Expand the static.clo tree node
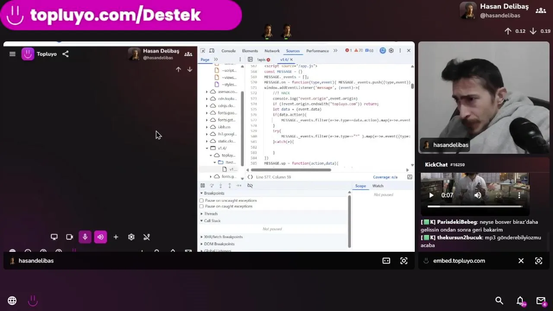 tap(207, 141)
